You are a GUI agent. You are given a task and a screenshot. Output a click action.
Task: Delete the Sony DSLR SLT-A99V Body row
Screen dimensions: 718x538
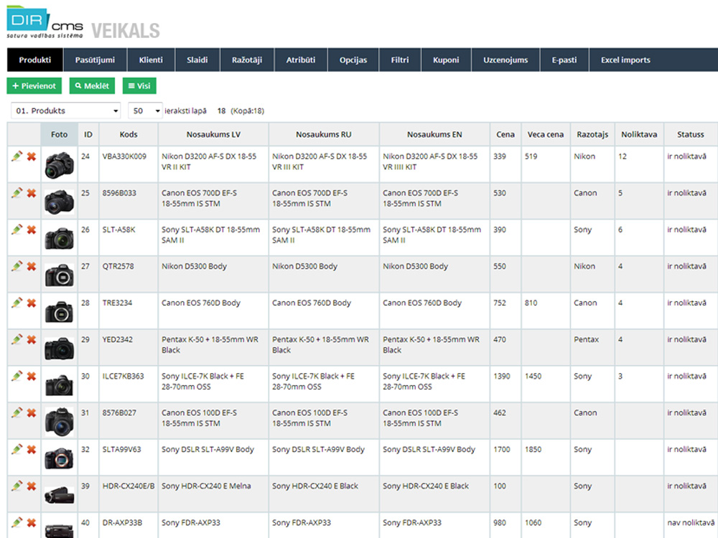pyautogui.click(x=31, y=449)
